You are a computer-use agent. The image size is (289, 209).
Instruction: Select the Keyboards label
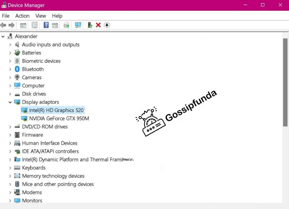point(34,168)
